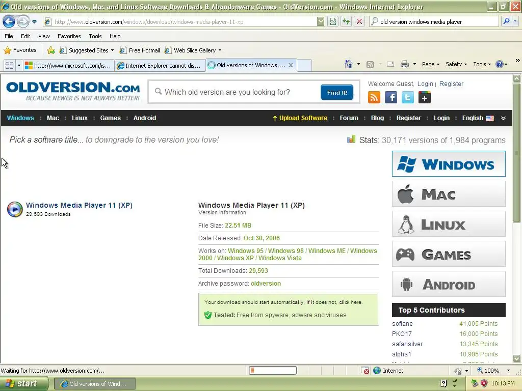Click the Refresh page icon
This screenshot has width=522, height=391.
pyautogui.click(x=346, y=22)
